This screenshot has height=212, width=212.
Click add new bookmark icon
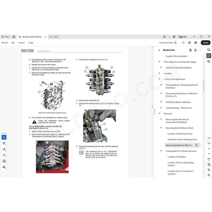point(195,50)
